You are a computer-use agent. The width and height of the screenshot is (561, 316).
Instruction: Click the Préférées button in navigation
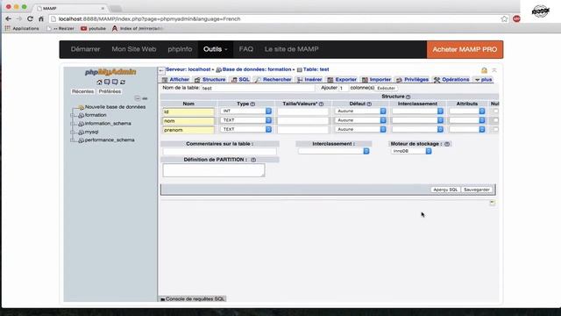point(110,91)
